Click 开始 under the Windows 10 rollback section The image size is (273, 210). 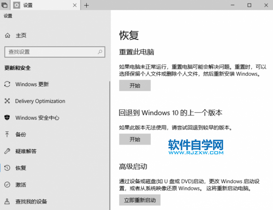pos(135,139)
